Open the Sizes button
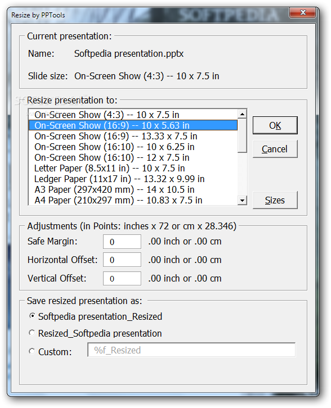331x408 pixels. coord(275,200)
